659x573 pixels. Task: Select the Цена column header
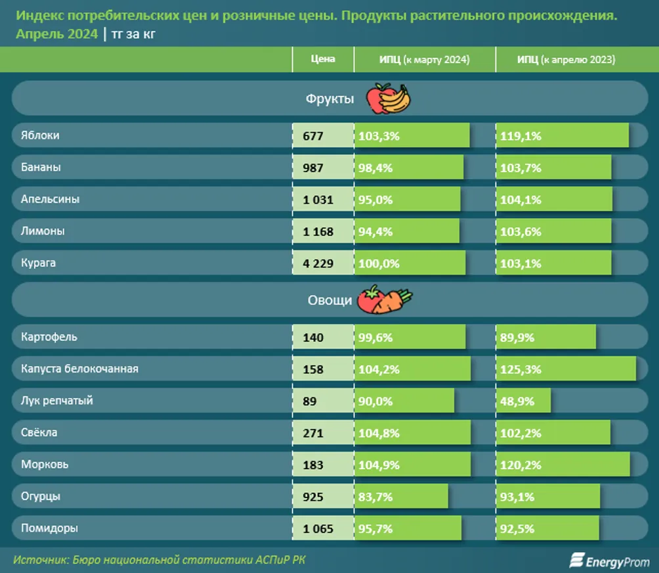323,59
